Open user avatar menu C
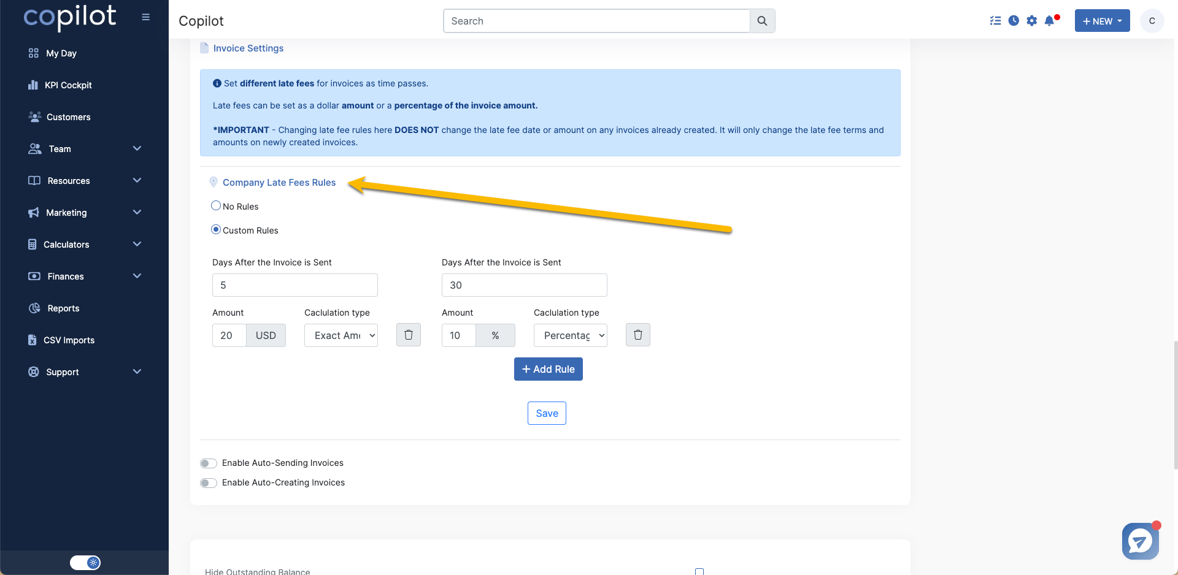1178x575 pixels. point(1152,21)
